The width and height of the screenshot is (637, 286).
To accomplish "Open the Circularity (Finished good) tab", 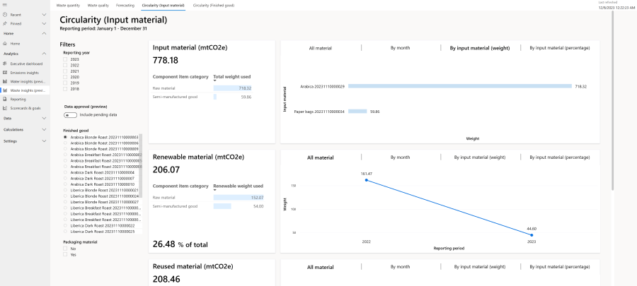I will (213, 5).
